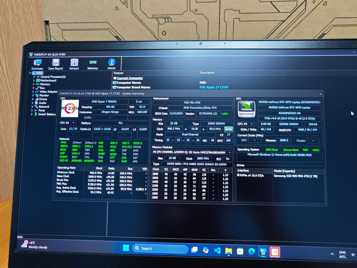This screenshot has height=268, width=357.
Task: Open the Summary toolbar icon
Action: coord(37,64)
